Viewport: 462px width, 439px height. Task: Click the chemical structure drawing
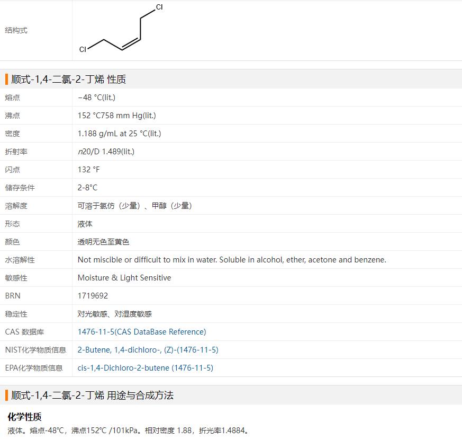click(121, 29)
